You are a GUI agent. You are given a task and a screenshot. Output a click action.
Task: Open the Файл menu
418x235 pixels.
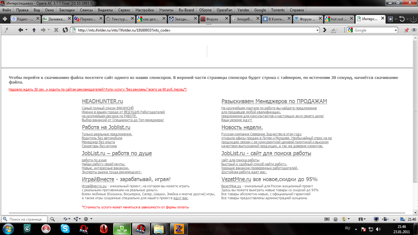6,10
